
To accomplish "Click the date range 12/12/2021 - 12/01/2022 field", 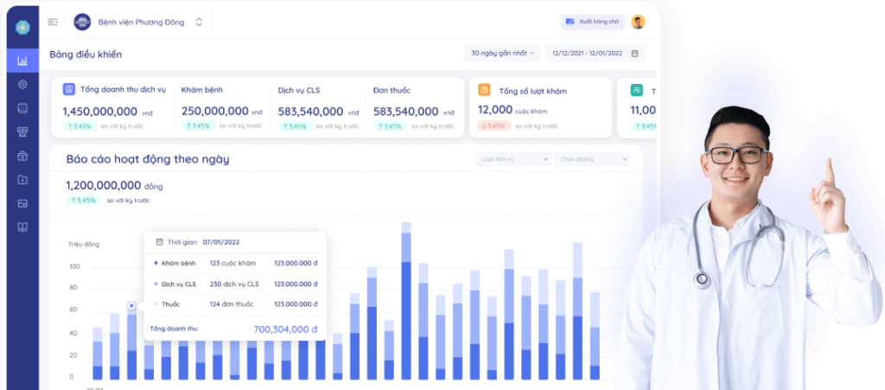I will point(589,54).
